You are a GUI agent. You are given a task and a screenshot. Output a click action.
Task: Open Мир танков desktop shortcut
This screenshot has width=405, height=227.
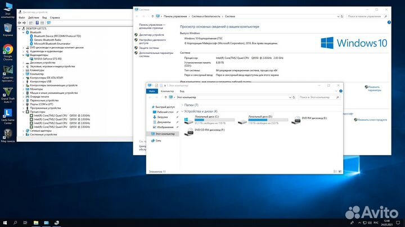pyautogui.click(x=8, y=136)
